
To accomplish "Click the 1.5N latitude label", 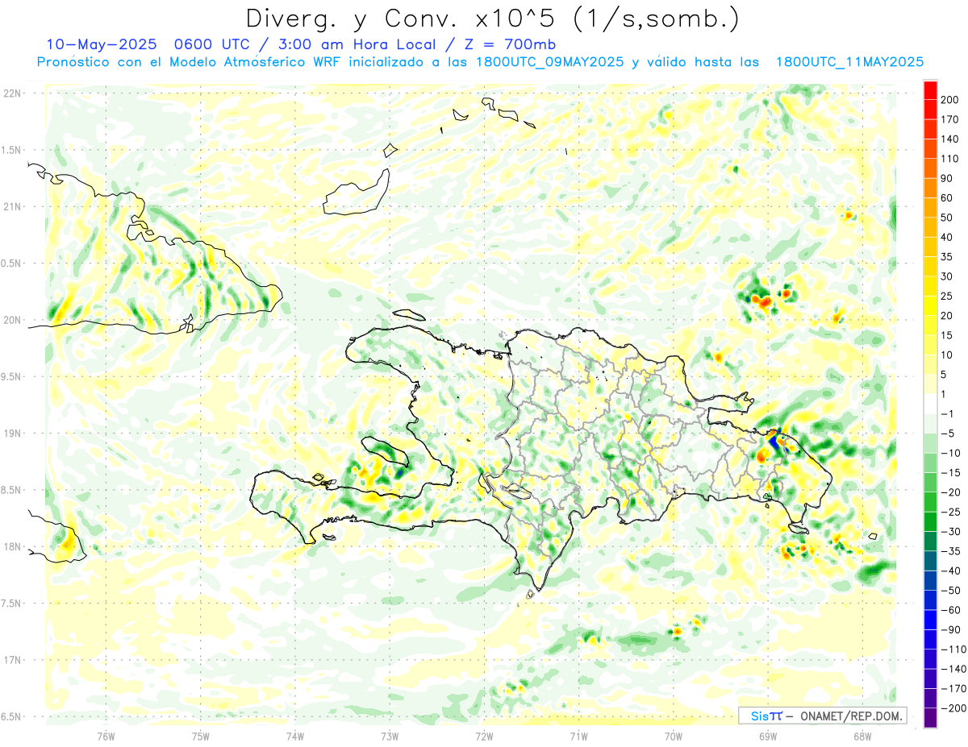I will [12, 150].
